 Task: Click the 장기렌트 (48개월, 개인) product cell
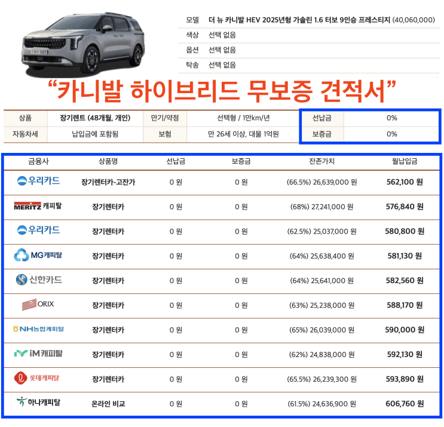point(95,118)
